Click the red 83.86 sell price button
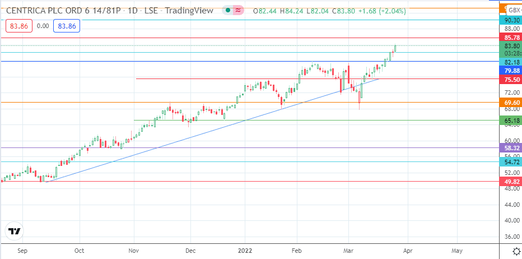Image resolution: width=522 pixels, height=259 pixels. [18, 26]
